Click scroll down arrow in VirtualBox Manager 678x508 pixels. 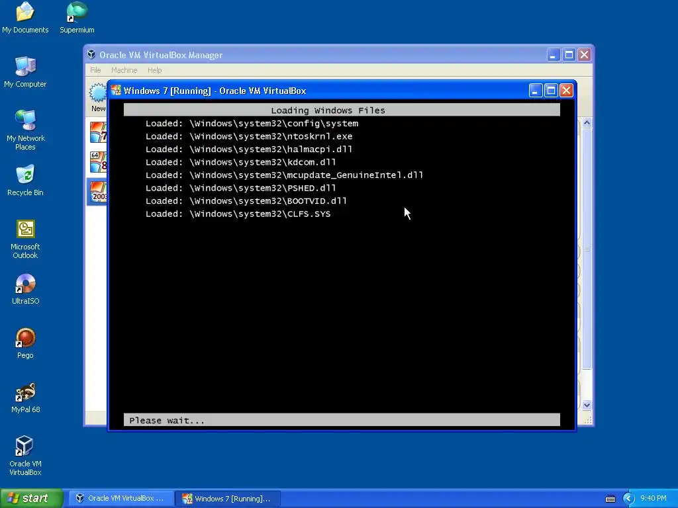[587, 405]
